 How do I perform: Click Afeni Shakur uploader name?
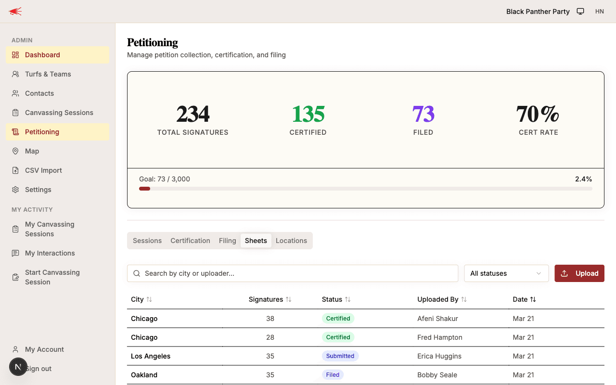click(437, 319)
